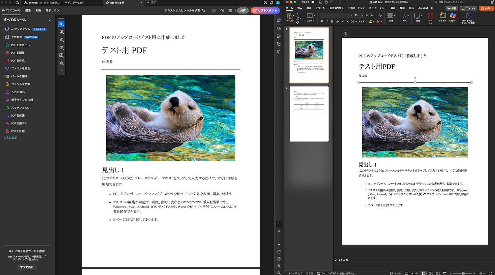Open the Designer (デザイナー) tool
Viewport: 495px width, 275px height.
(x=442, y=17)
